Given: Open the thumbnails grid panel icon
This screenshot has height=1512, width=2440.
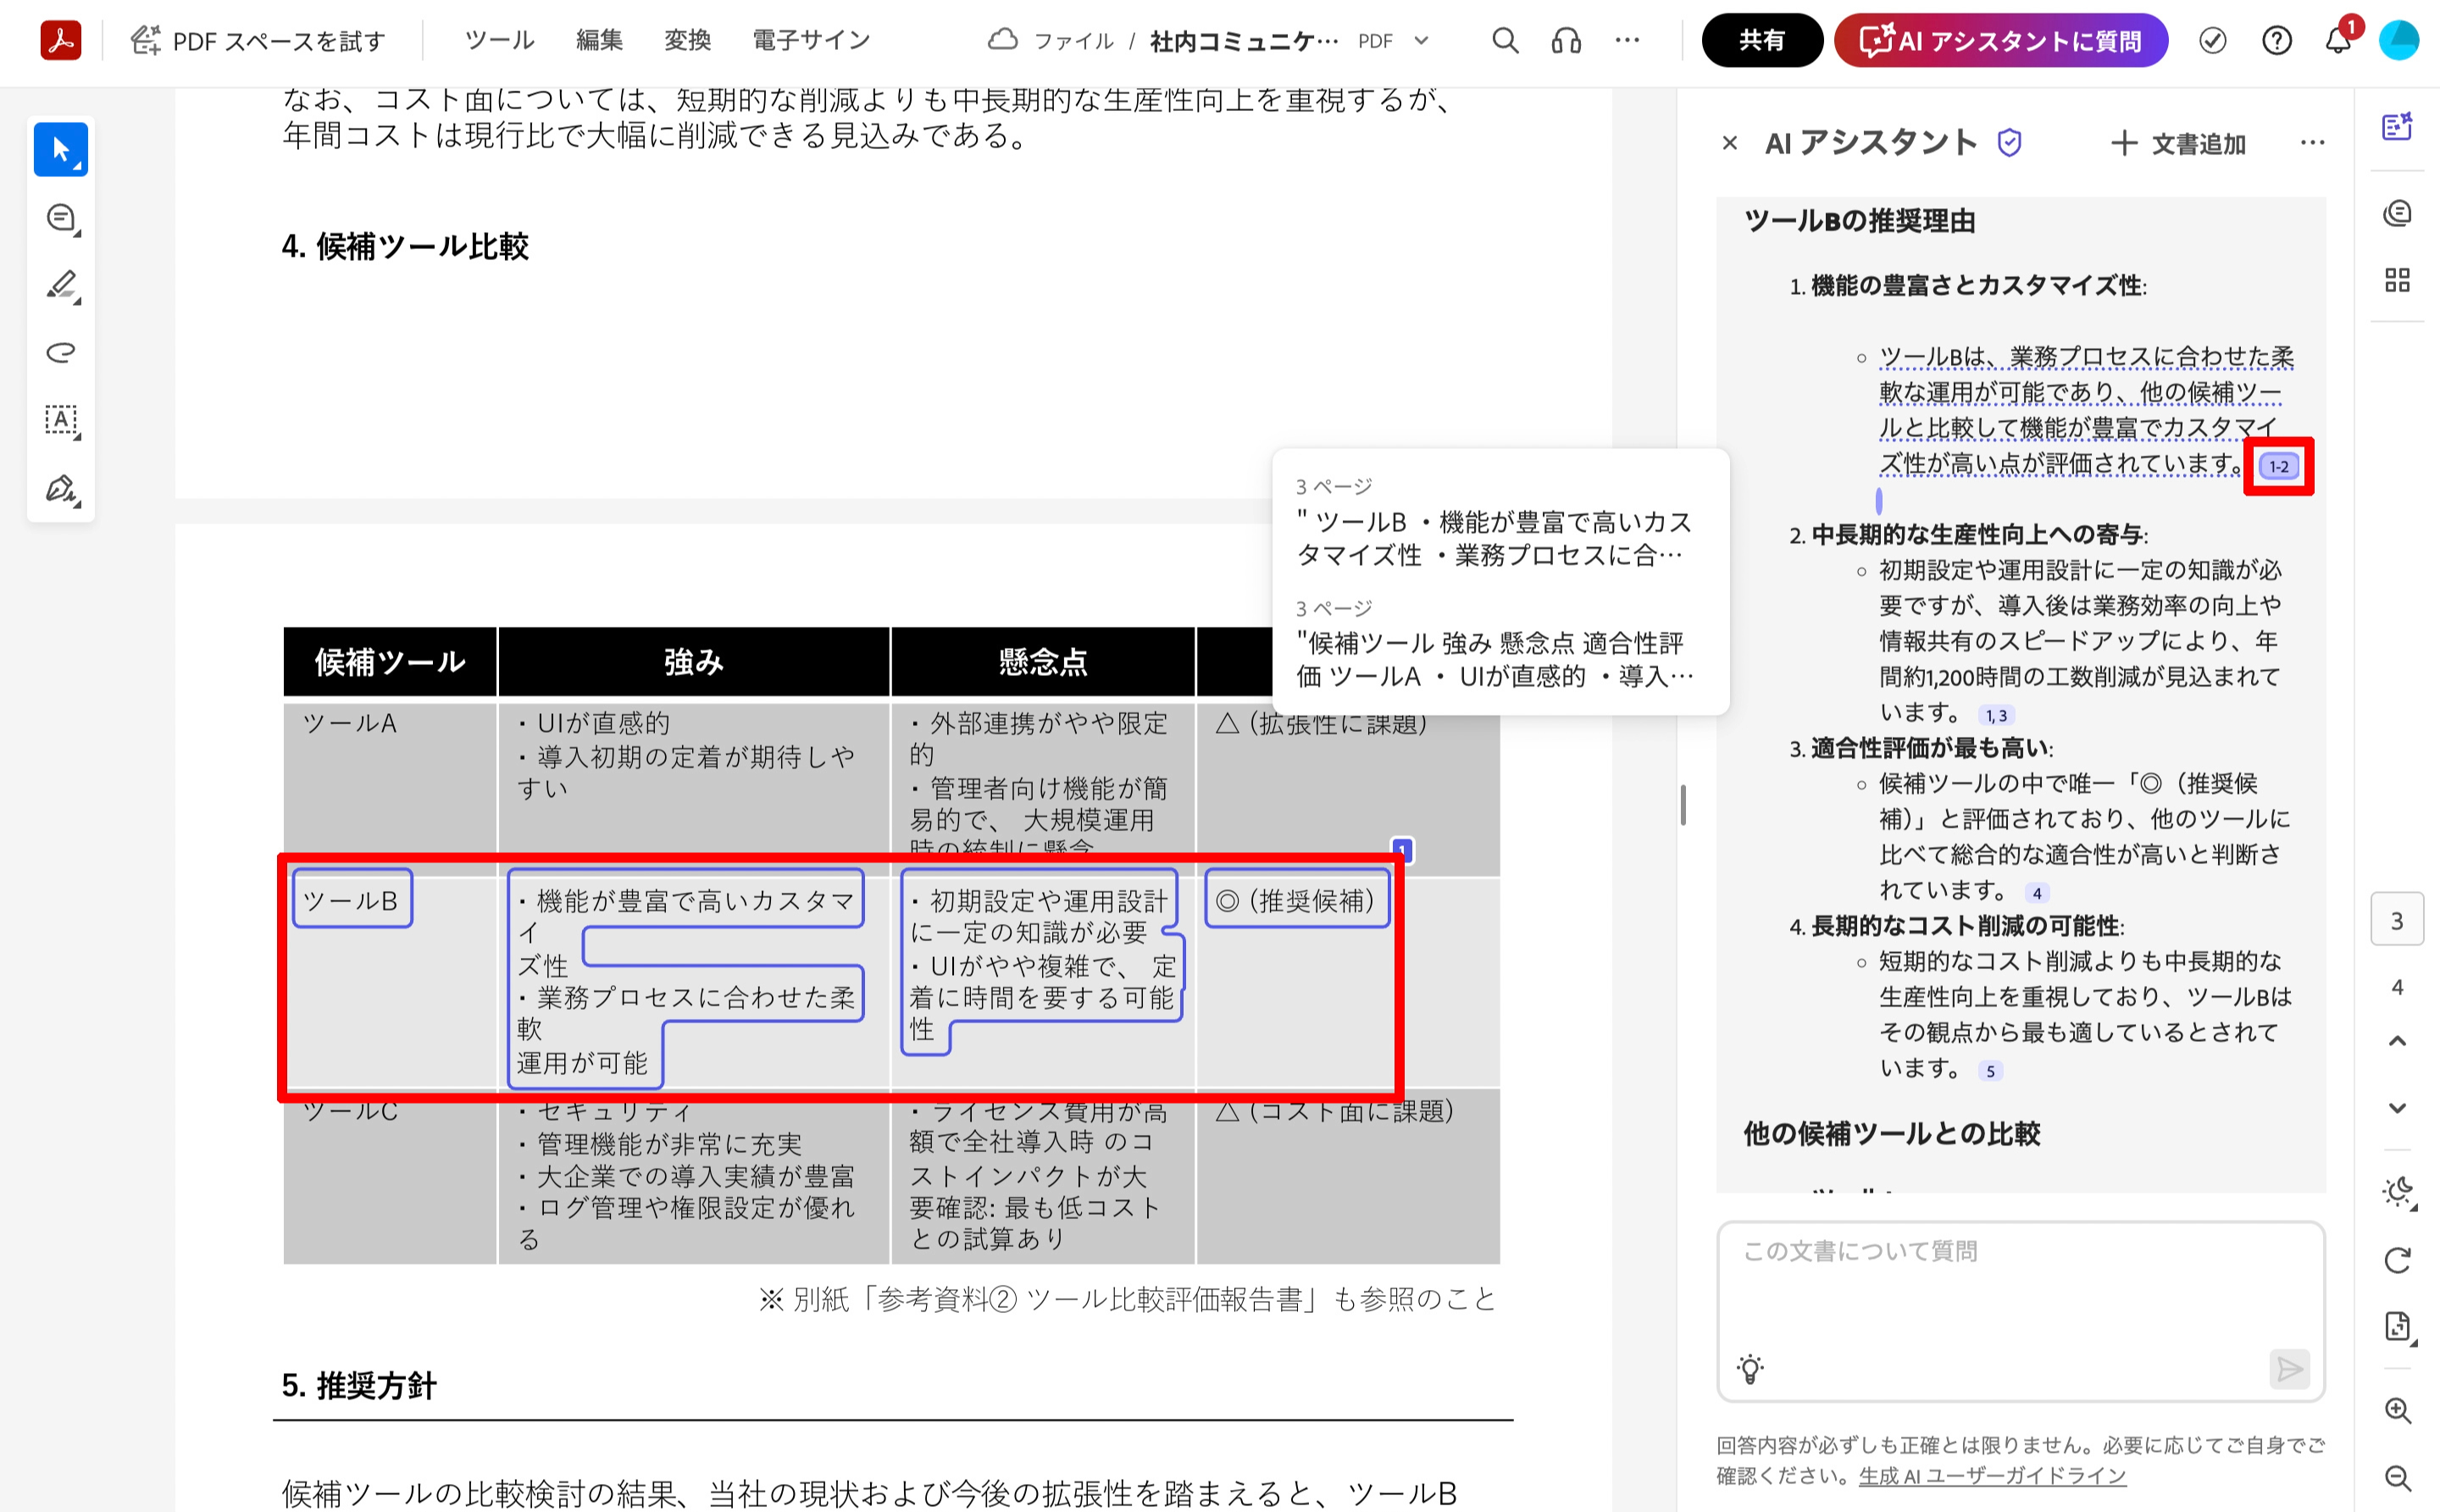Looking at the screenshot, I should [x=2397, y=280].
